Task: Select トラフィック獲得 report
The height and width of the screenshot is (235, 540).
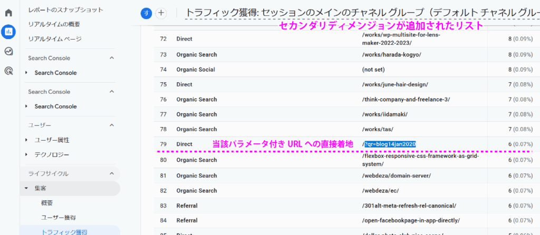Action: (x=64, y=231)
